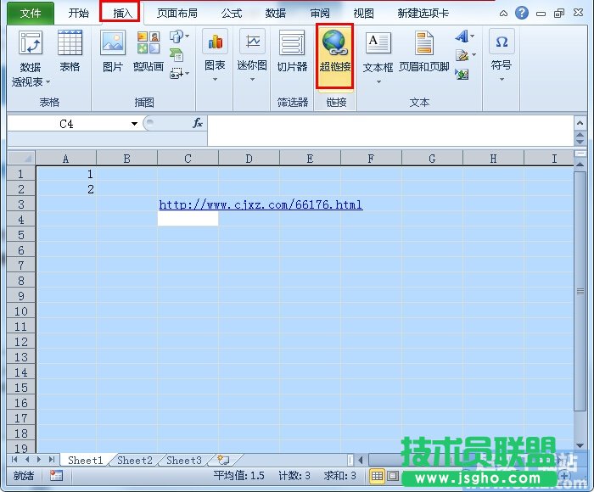This screenshot has width=594, height=492.
Task: Open the Name Box dropdown arrow
Action: point(134,124)
